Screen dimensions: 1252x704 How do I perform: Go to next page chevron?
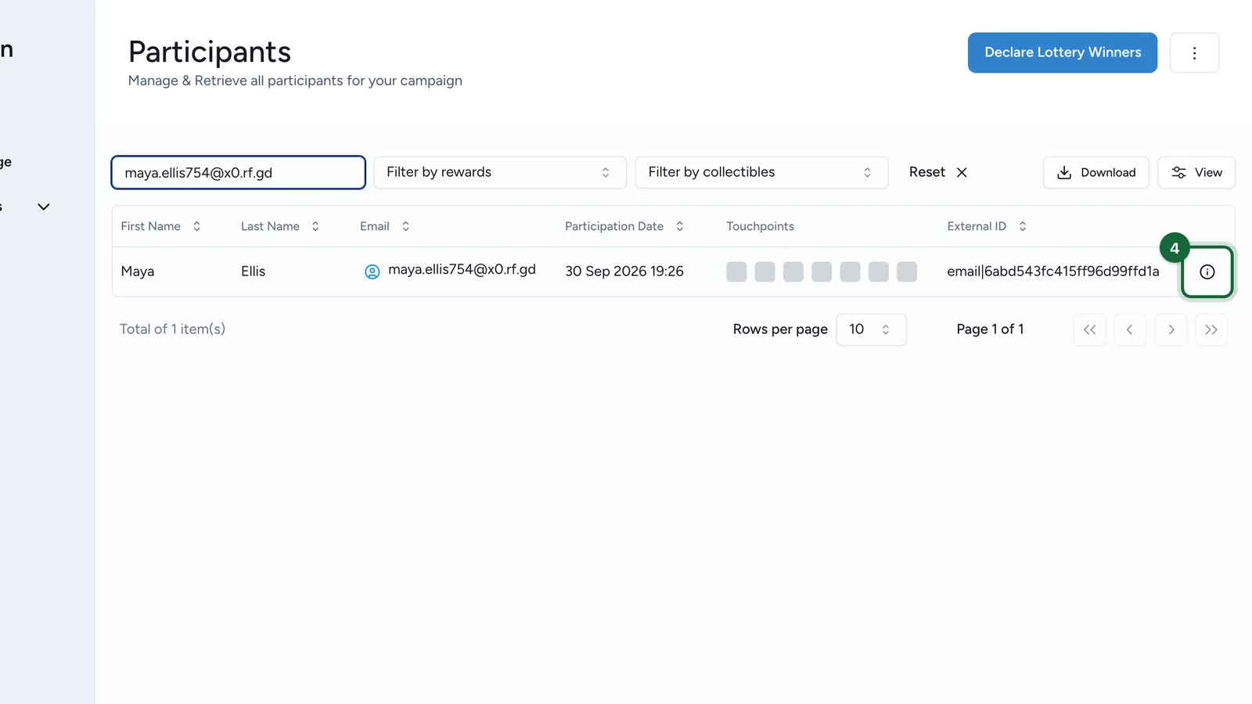1171,329
